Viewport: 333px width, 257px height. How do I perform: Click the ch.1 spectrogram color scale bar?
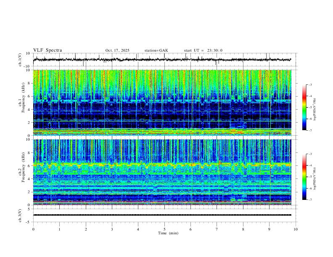pos(304,108)
